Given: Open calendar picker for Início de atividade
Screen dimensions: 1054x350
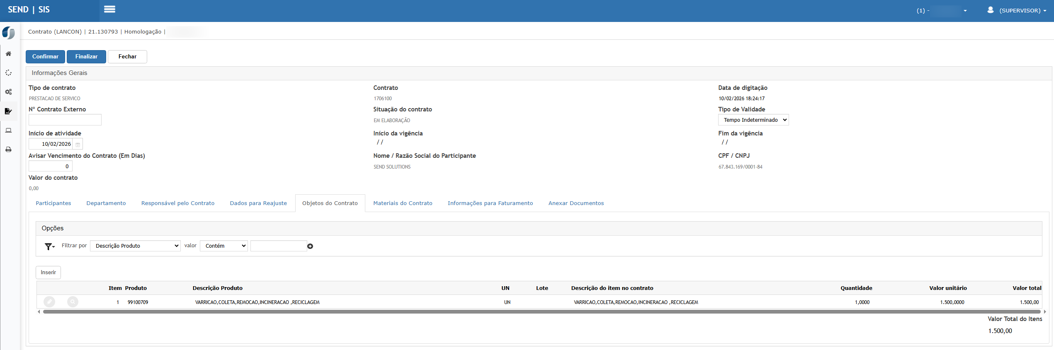Looking at the screenshot, I should tap(78, 144).
